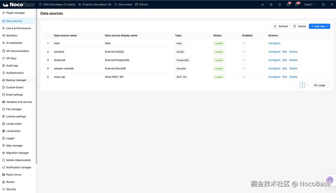Open API documentation in sidebar
336x193 pixels.
(18, 51)
